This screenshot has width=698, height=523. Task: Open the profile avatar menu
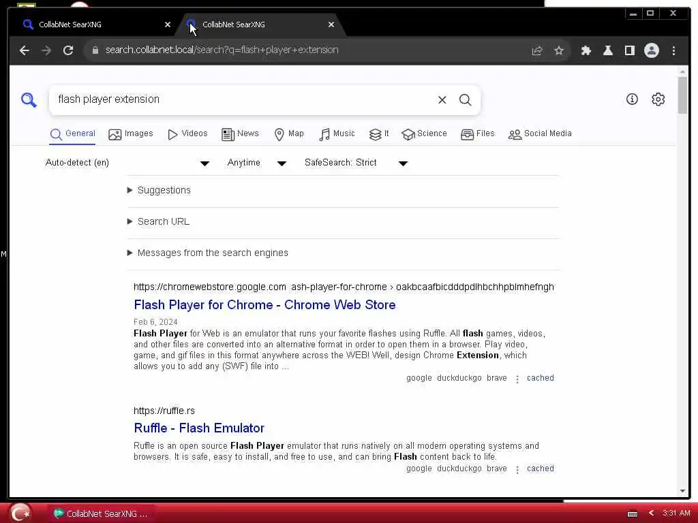(651, 50)
